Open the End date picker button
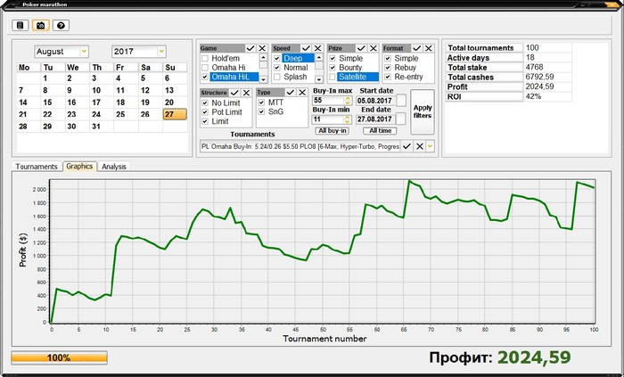624x377 pixels. pos(401,119)
